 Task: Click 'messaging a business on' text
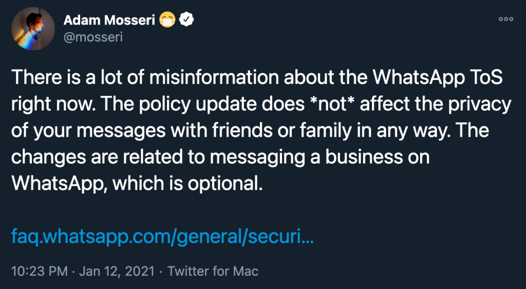click(x=320, y=158)
